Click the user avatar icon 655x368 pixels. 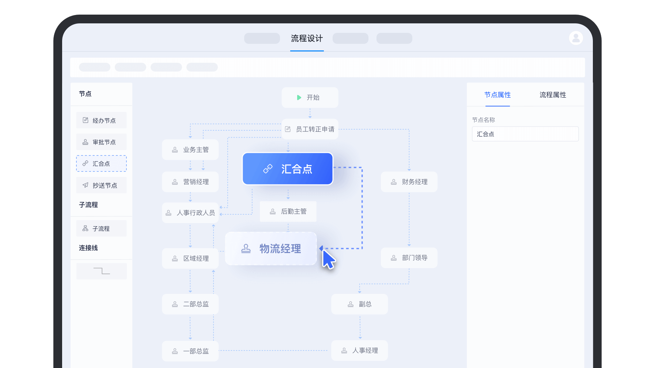pos(576,38)
